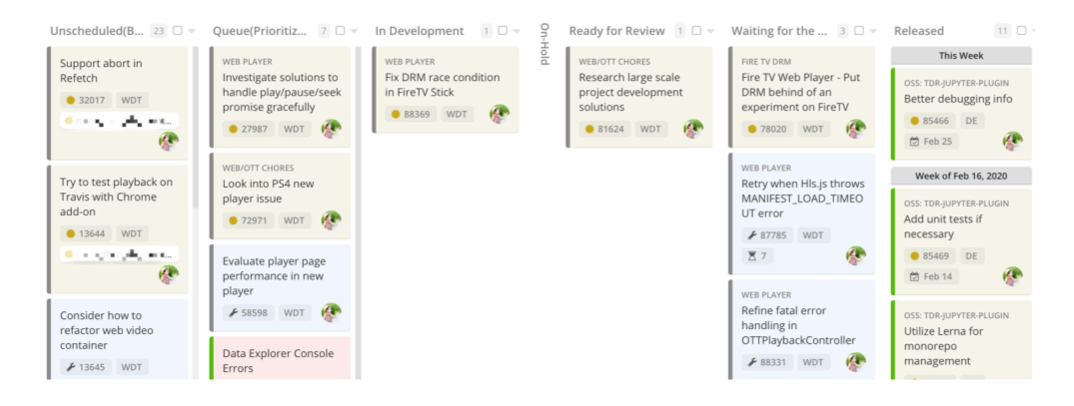Click assignee avatar on Fix DRM race condition card
This screenshot has height=406, width=1074.
tap(500, 114)
